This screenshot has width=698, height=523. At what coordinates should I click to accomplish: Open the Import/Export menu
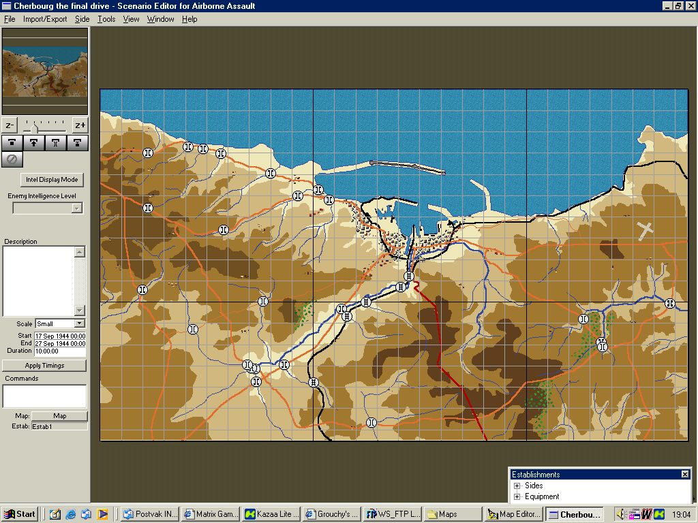click(45, 19)
